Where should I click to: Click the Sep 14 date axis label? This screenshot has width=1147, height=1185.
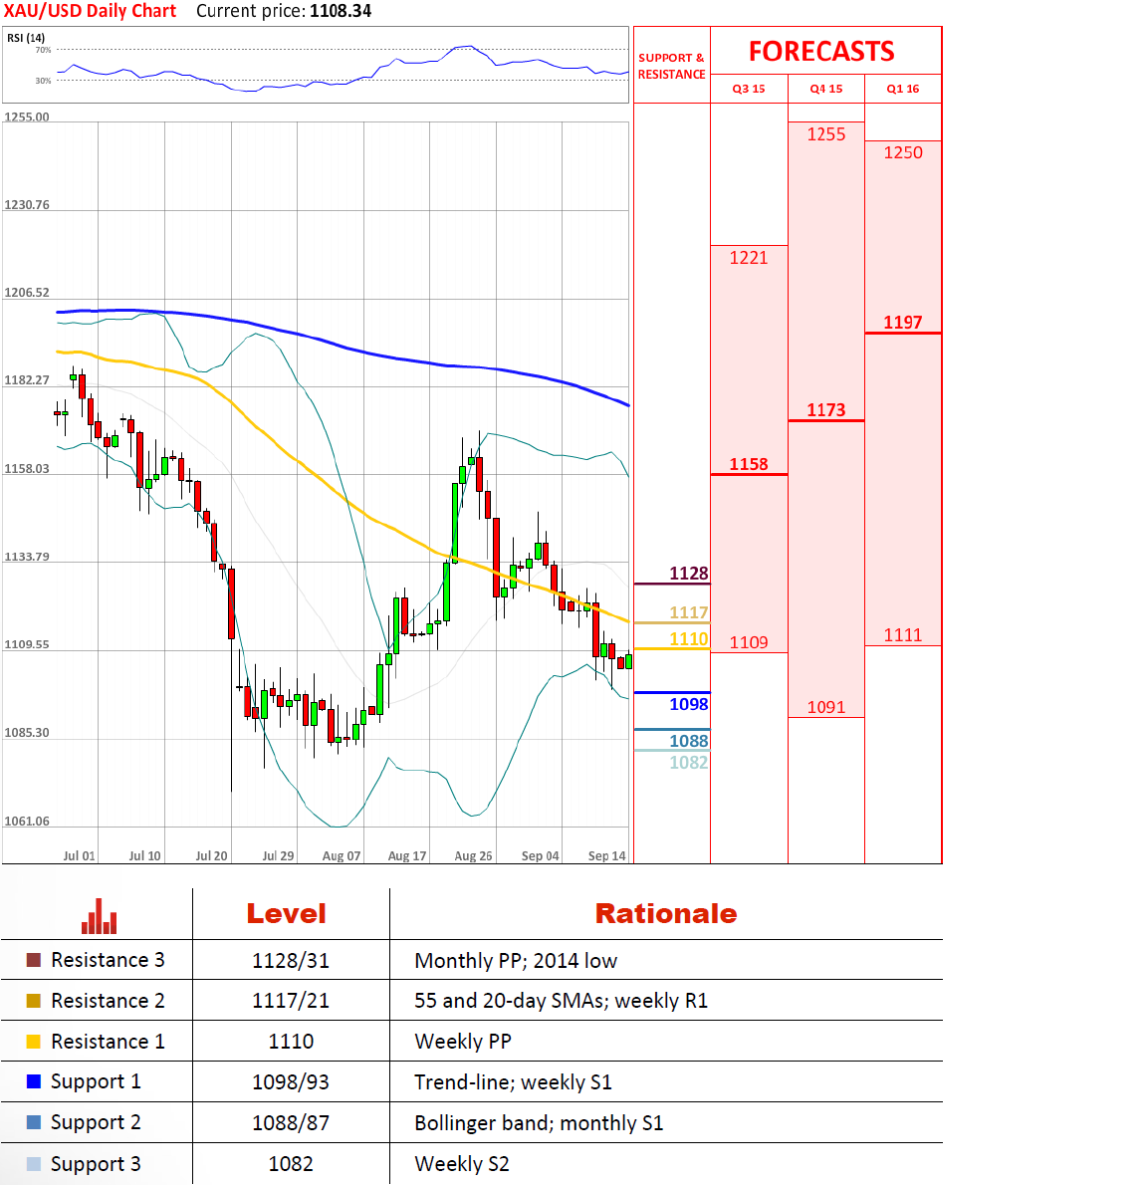606,855
